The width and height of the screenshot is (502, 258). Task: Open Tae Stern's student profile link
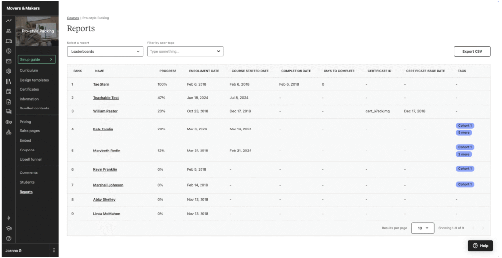pyautogui.click(x=101, y=85)
